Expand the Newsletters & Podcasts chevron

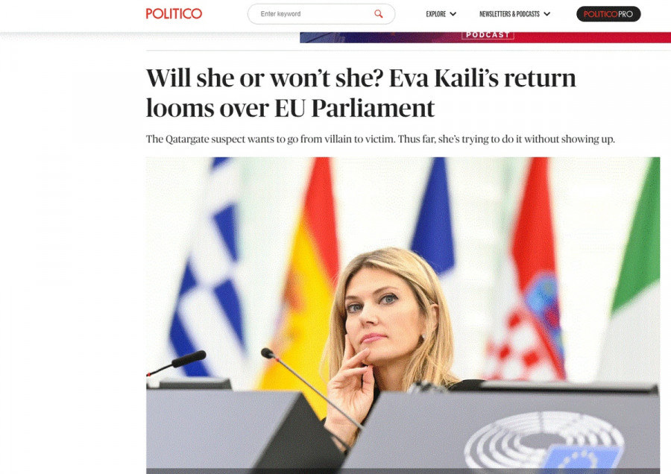[x=547, y=14]
